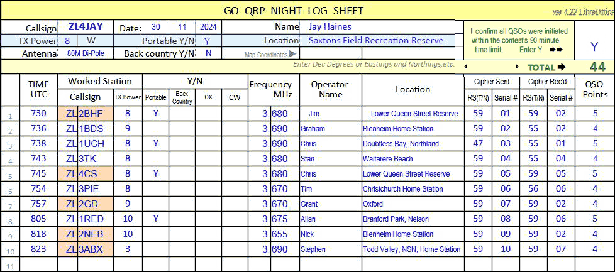This screenshot has height=272, width=615.
Task: Select callsign cell 3TK
Action: tap(96, 159)
